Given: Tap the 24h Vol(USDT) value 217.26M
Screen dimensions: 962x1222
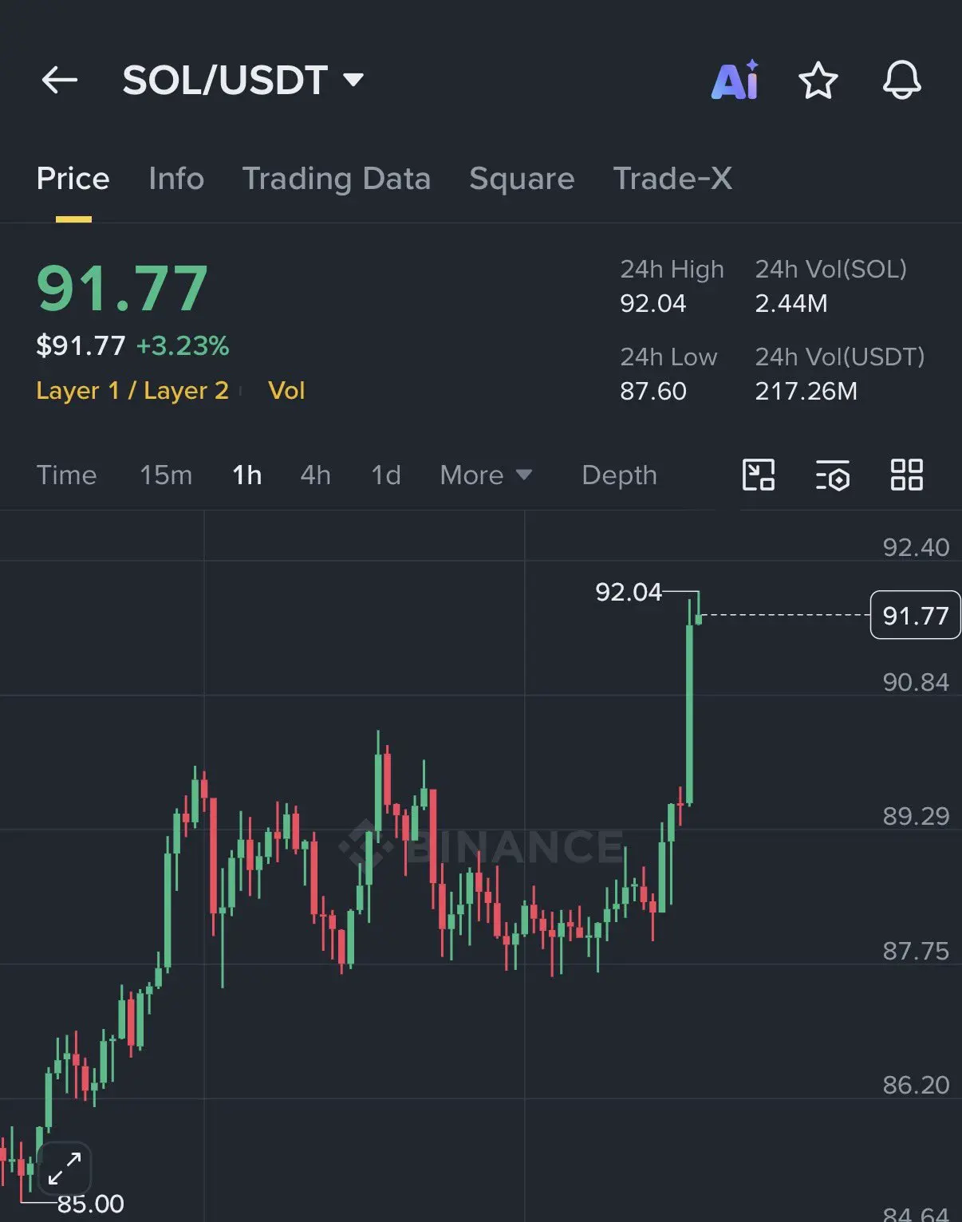Looking at the screenshot, I should [x=806, y=392].
